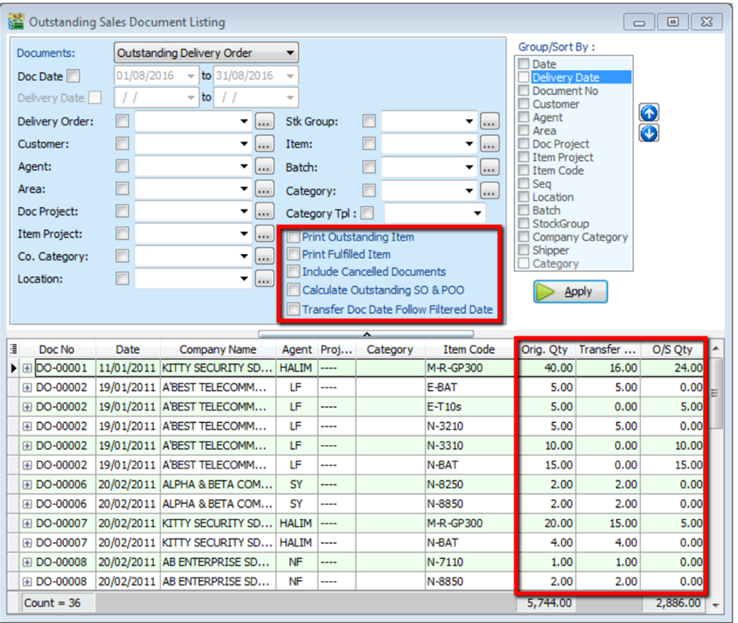Screen dimensions: 738x623
Task: Enable Print Outstanding Item checkbox
Action: pyautogui.click(x=293, y=237)
